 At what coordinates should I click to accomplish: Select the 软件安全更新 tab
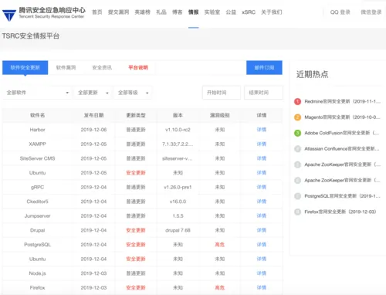(x=25, y=67)
